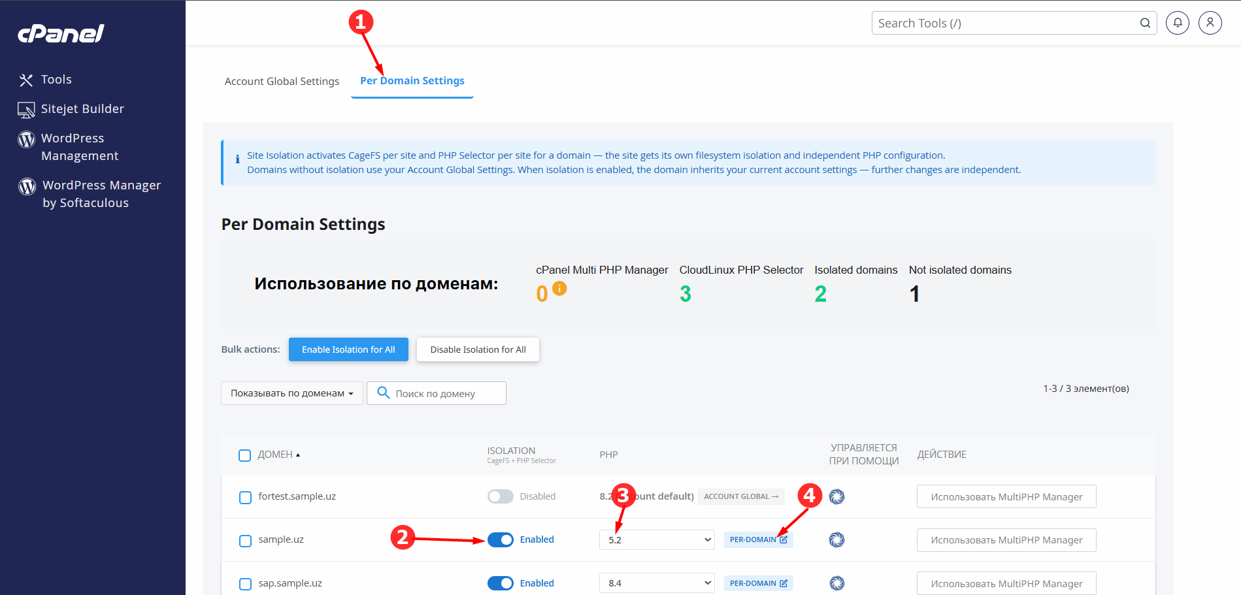Open WordPress Management in the sidebar
The width and height of the screenshot is (1241, 595).
(69, 147)
